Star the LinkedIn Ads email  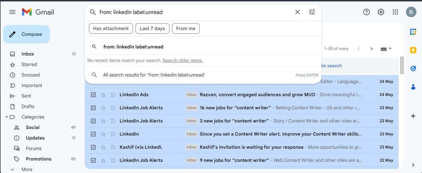[x=103, y=95]
